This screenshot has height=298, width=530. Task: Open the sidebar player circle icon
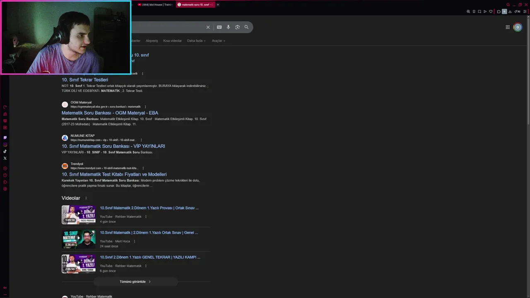click(5, 168)
